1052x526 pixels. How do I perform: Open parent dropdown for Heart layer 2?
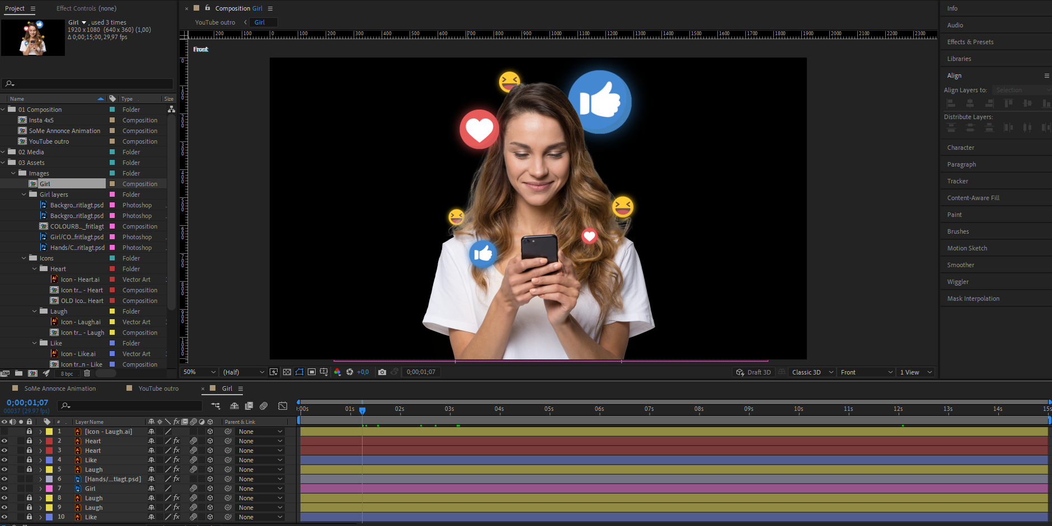click(x=260, y=441)
